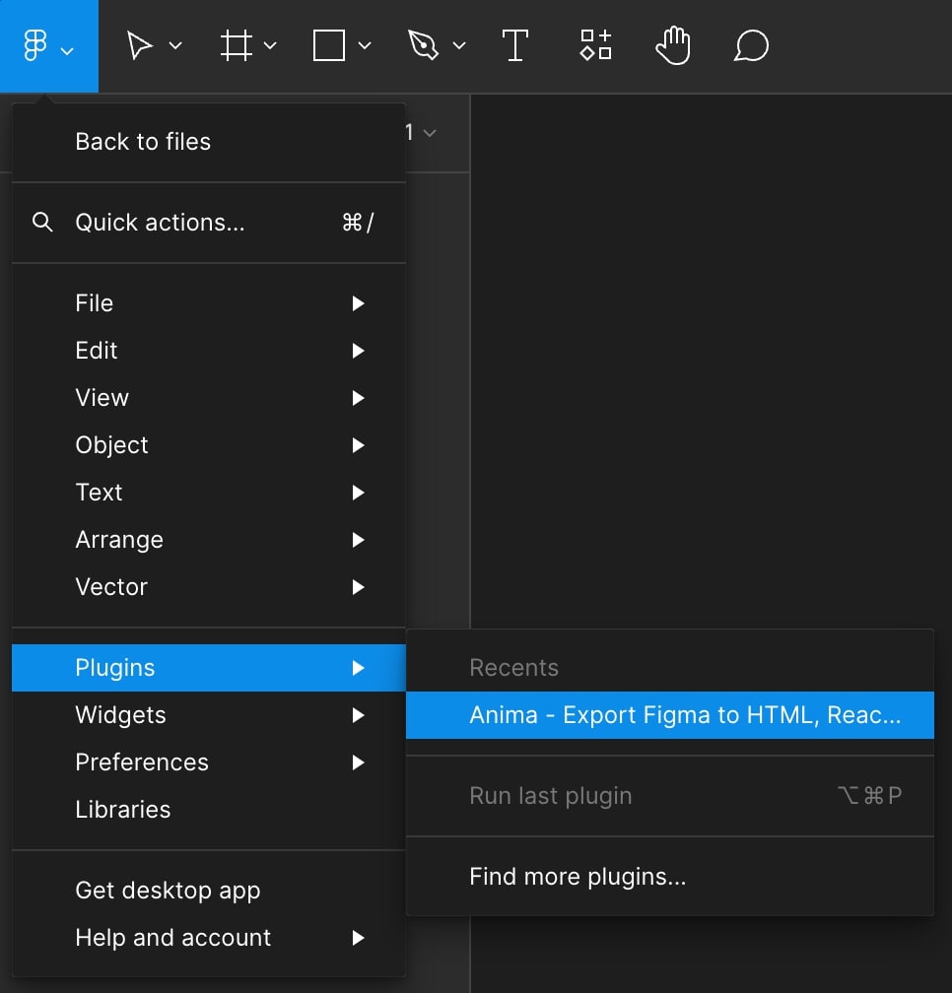Open Pen tool dropdown chevron
Image resolution: width=952 pixels, height=993 pixels.
458,46
